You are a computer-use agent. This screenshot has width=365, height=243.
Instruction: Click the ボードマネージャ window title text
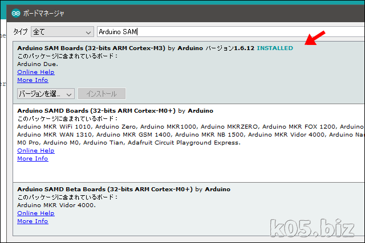43,14
